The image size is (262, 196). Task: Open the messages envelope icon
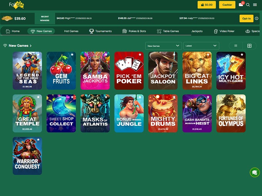click(x=241, y=5)
